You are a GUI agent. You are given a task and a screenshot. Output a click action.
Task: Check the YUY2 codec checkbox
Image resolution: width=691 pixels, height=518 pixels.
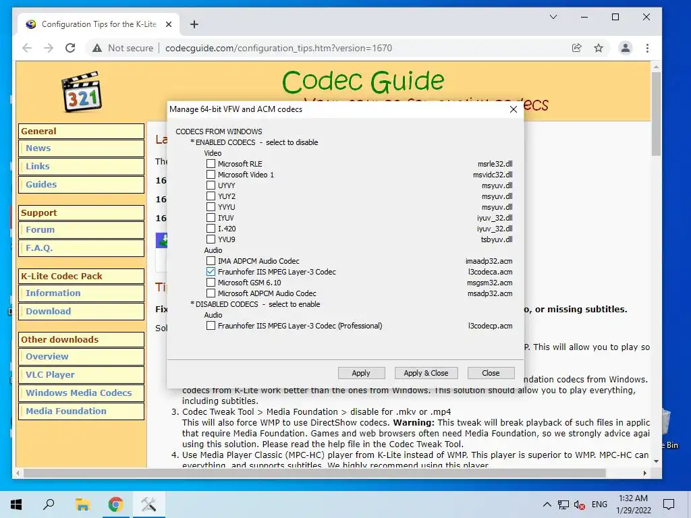point(211,196)
